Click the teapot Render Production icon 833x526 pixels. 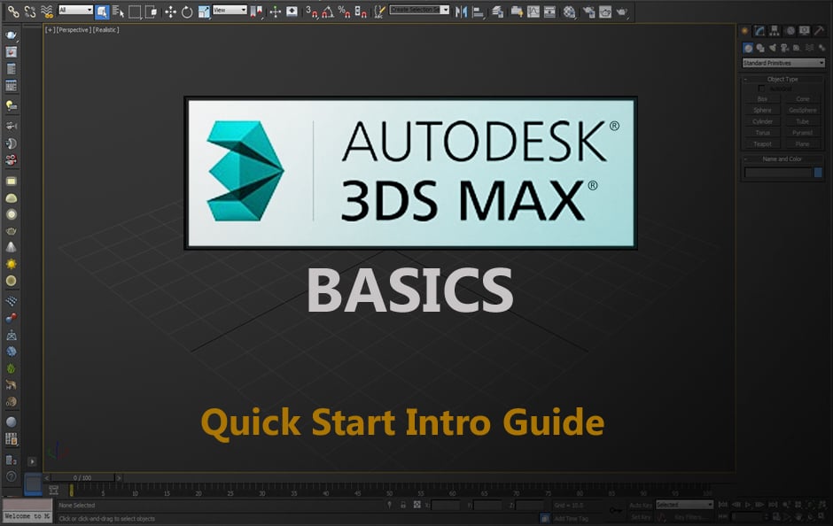(621, 12)
